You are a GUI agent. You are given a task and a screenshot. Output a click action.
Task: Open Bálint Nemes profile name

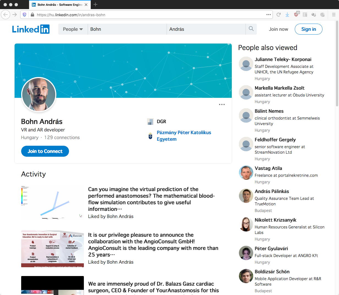click(x=269, y=111)
